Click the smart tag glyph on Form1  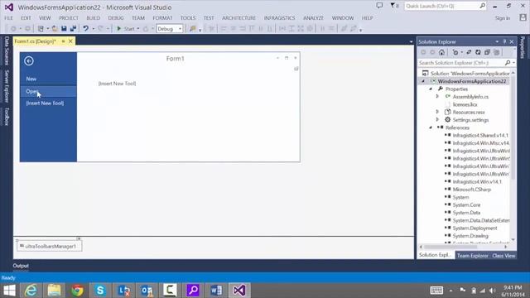click(296, 69)
